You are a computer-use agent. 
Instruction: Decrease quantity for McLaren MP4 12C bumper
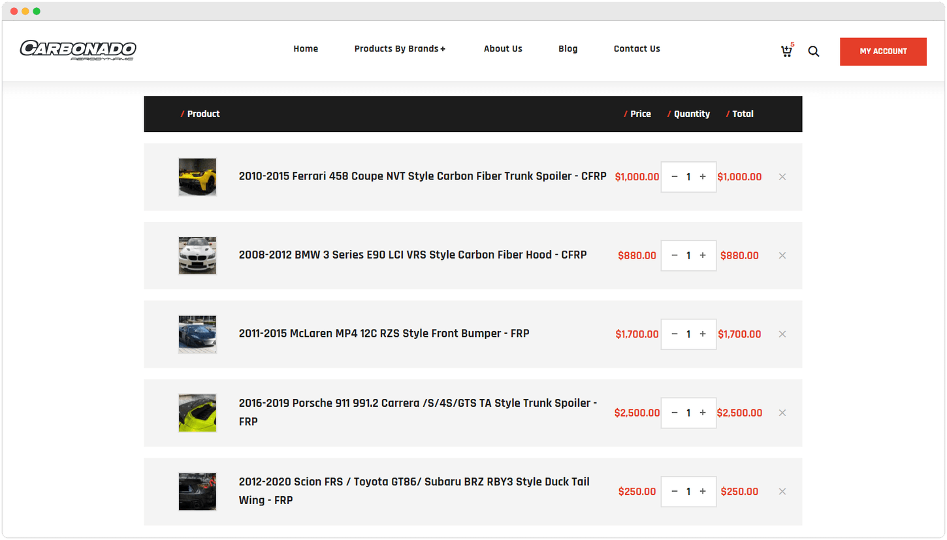[675, 334]
